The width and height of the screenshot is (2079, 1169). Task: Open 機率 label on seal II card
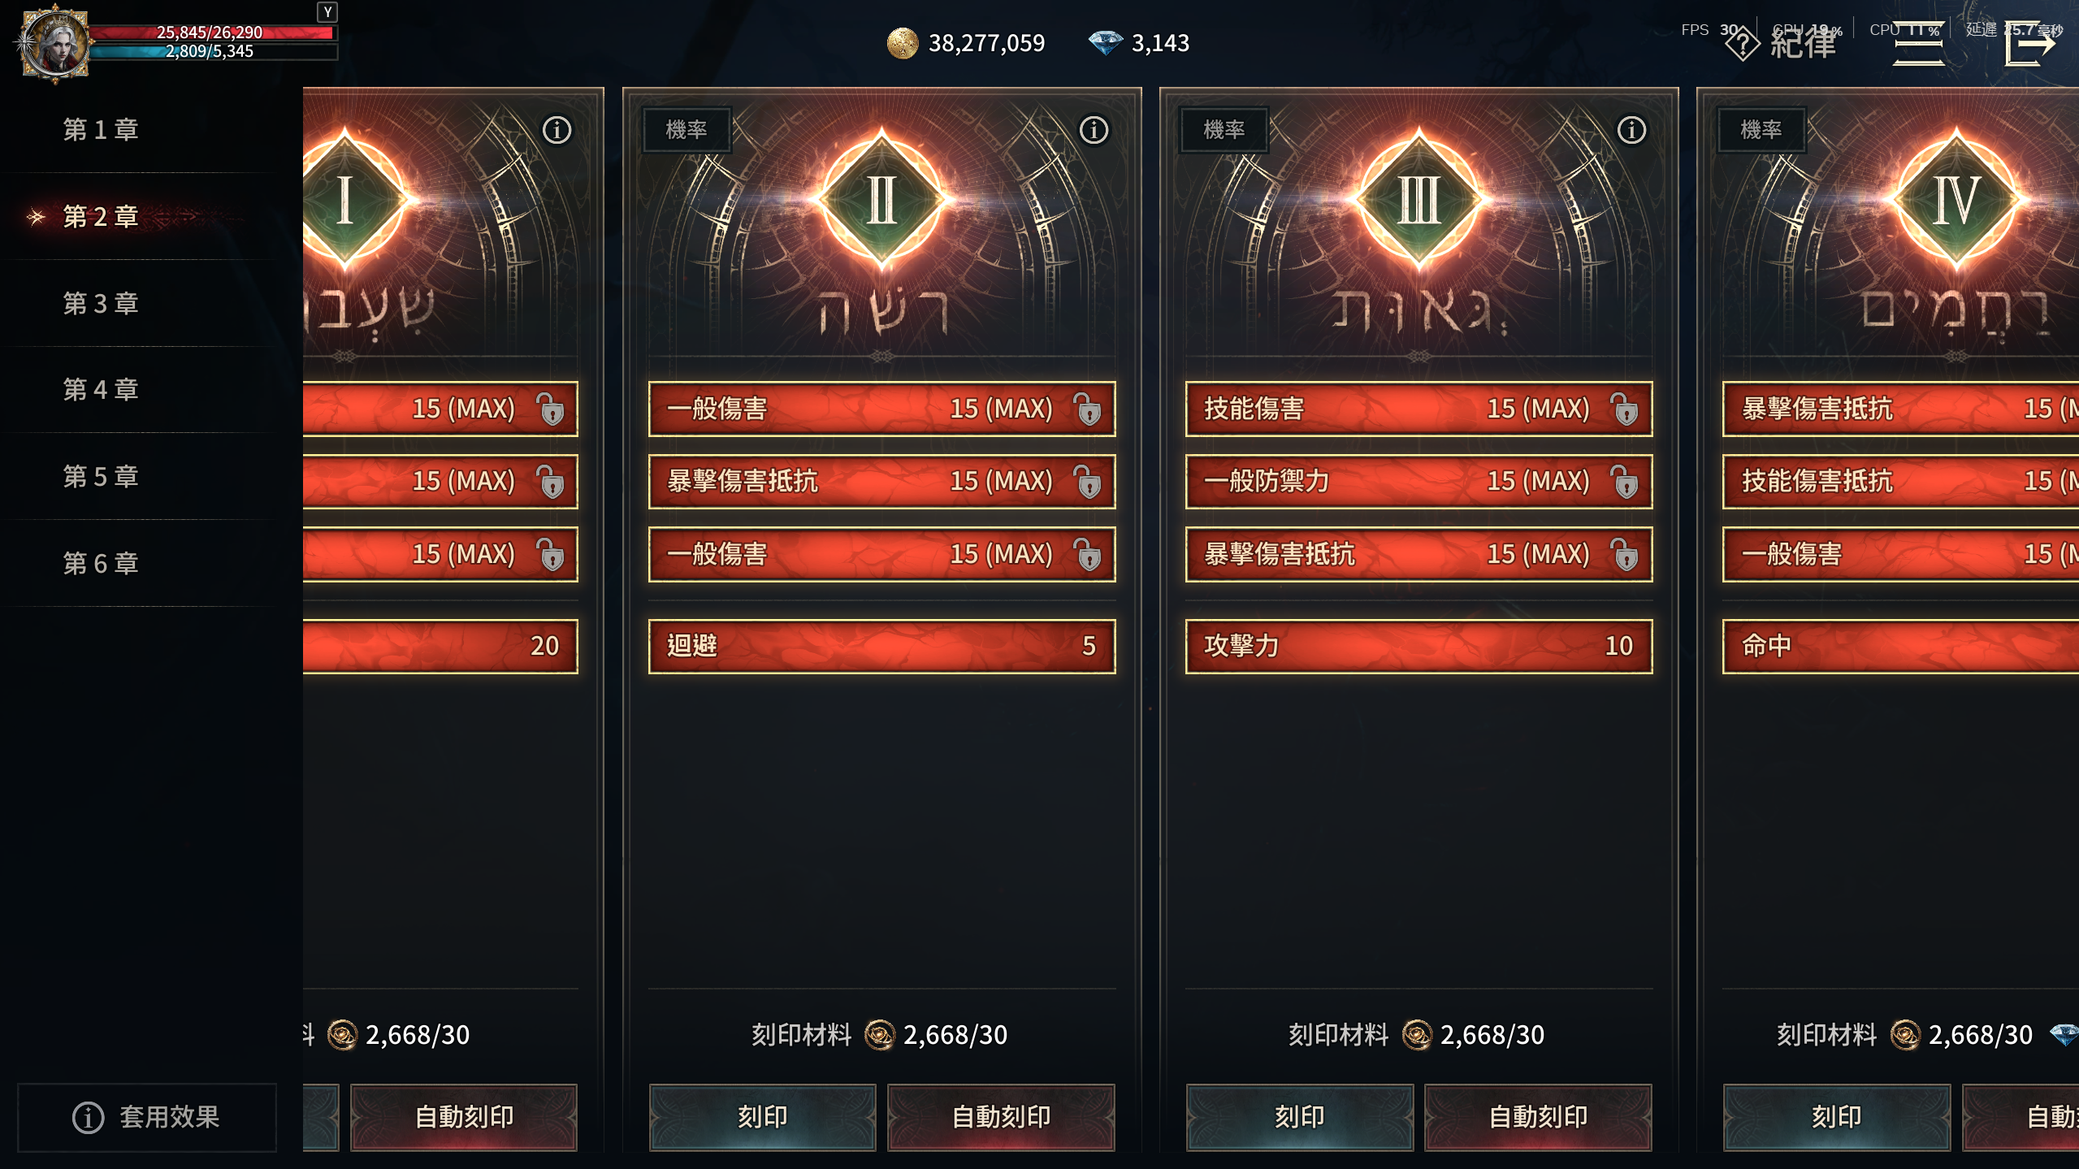coord(687,129)
